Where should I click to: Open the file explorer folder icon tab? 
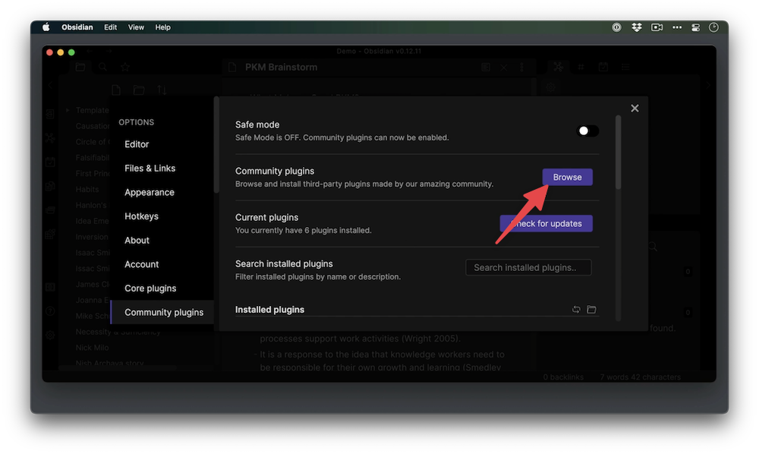[x=80, y=68]
